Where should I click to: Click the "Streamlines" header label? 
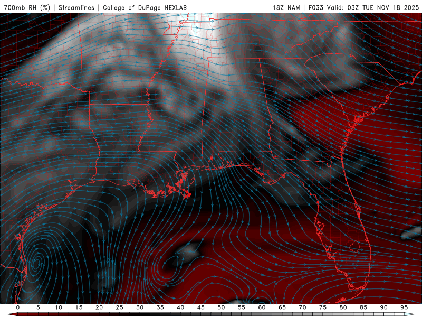pyautogui.click(x=76, y=7)
